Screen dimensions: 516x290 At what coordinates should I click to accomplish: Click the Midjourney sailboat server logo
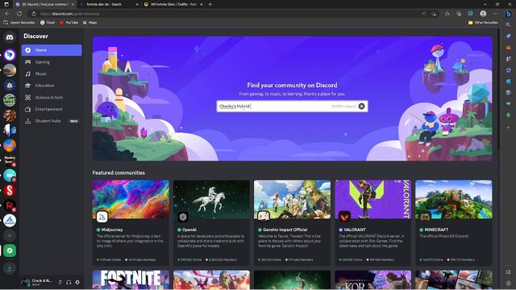pyautogui.click(x=102, y=217)
